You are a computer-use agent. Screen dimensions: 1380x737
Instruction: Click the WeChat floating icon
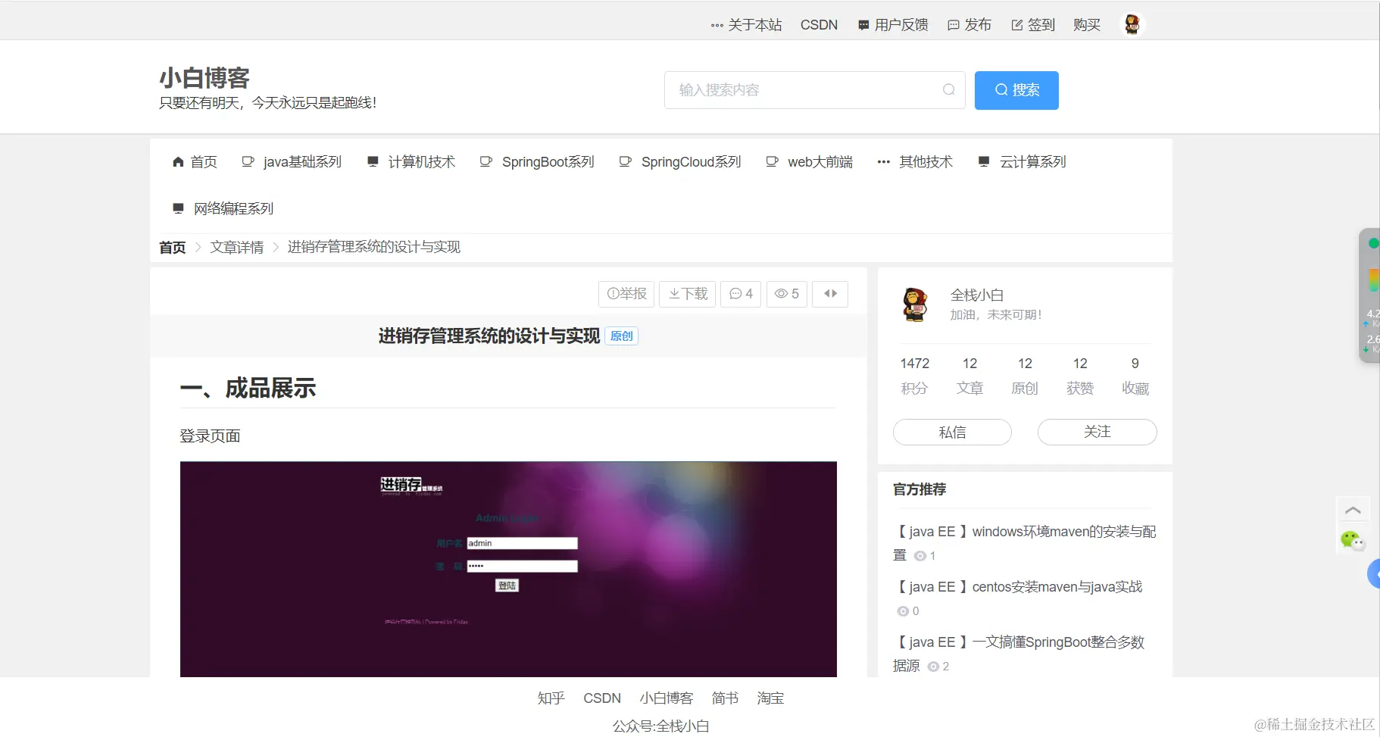pos(1352,540)
